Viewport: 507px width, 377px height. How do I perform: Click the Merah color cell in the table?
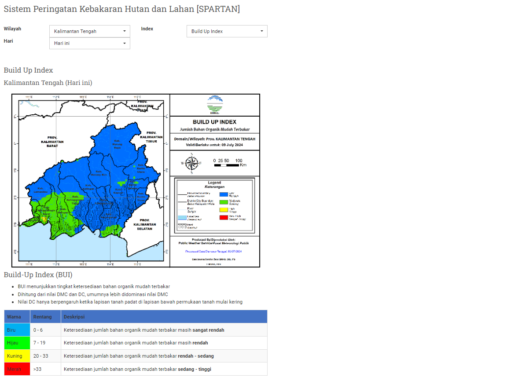[17, 369]
